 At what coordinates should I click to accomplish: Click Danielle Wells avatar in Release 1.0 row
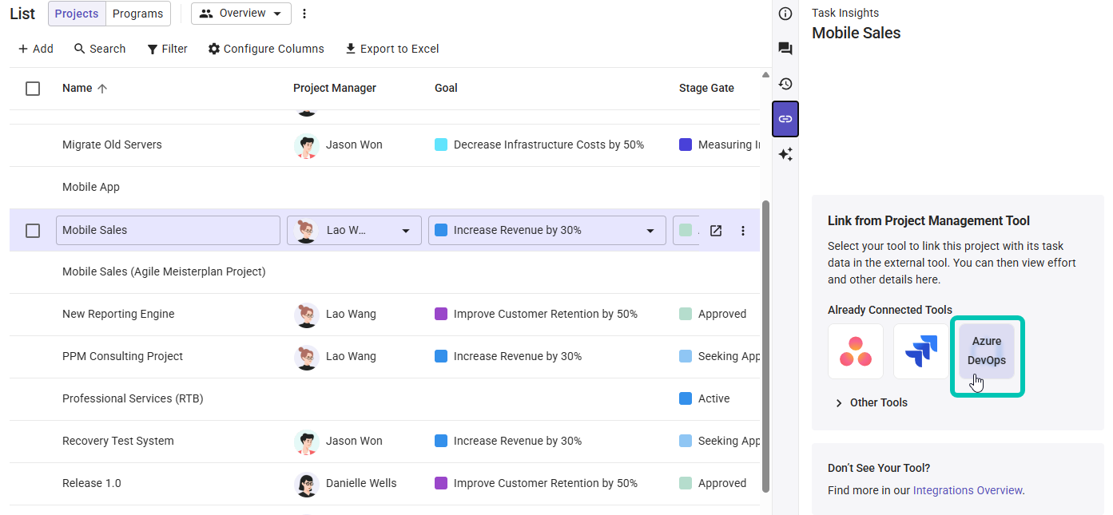tap(307, 484)
